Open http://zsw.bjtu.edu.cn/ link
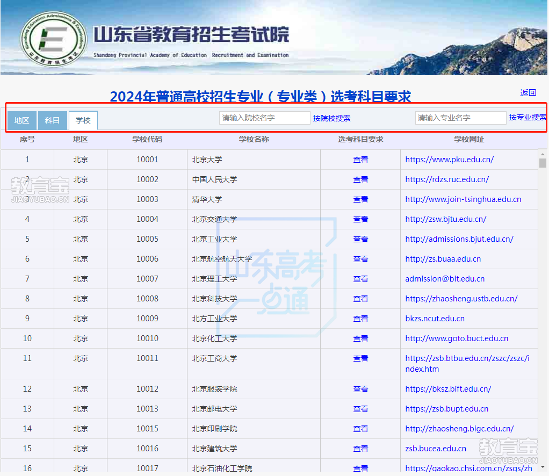 (x=446, y=219)
